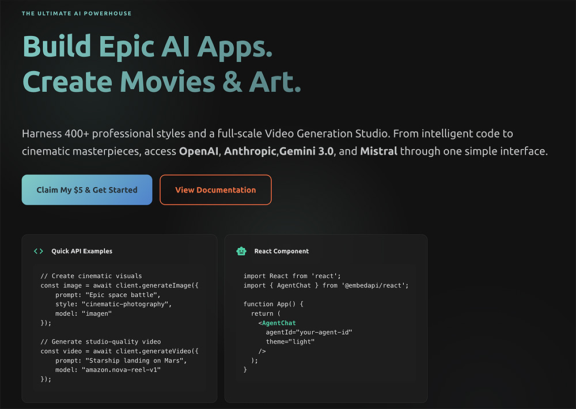Screen dimensions: 576x409
Task: Click the bold word OpenAI
Action: pyautogui.click(x=199, y=151)
